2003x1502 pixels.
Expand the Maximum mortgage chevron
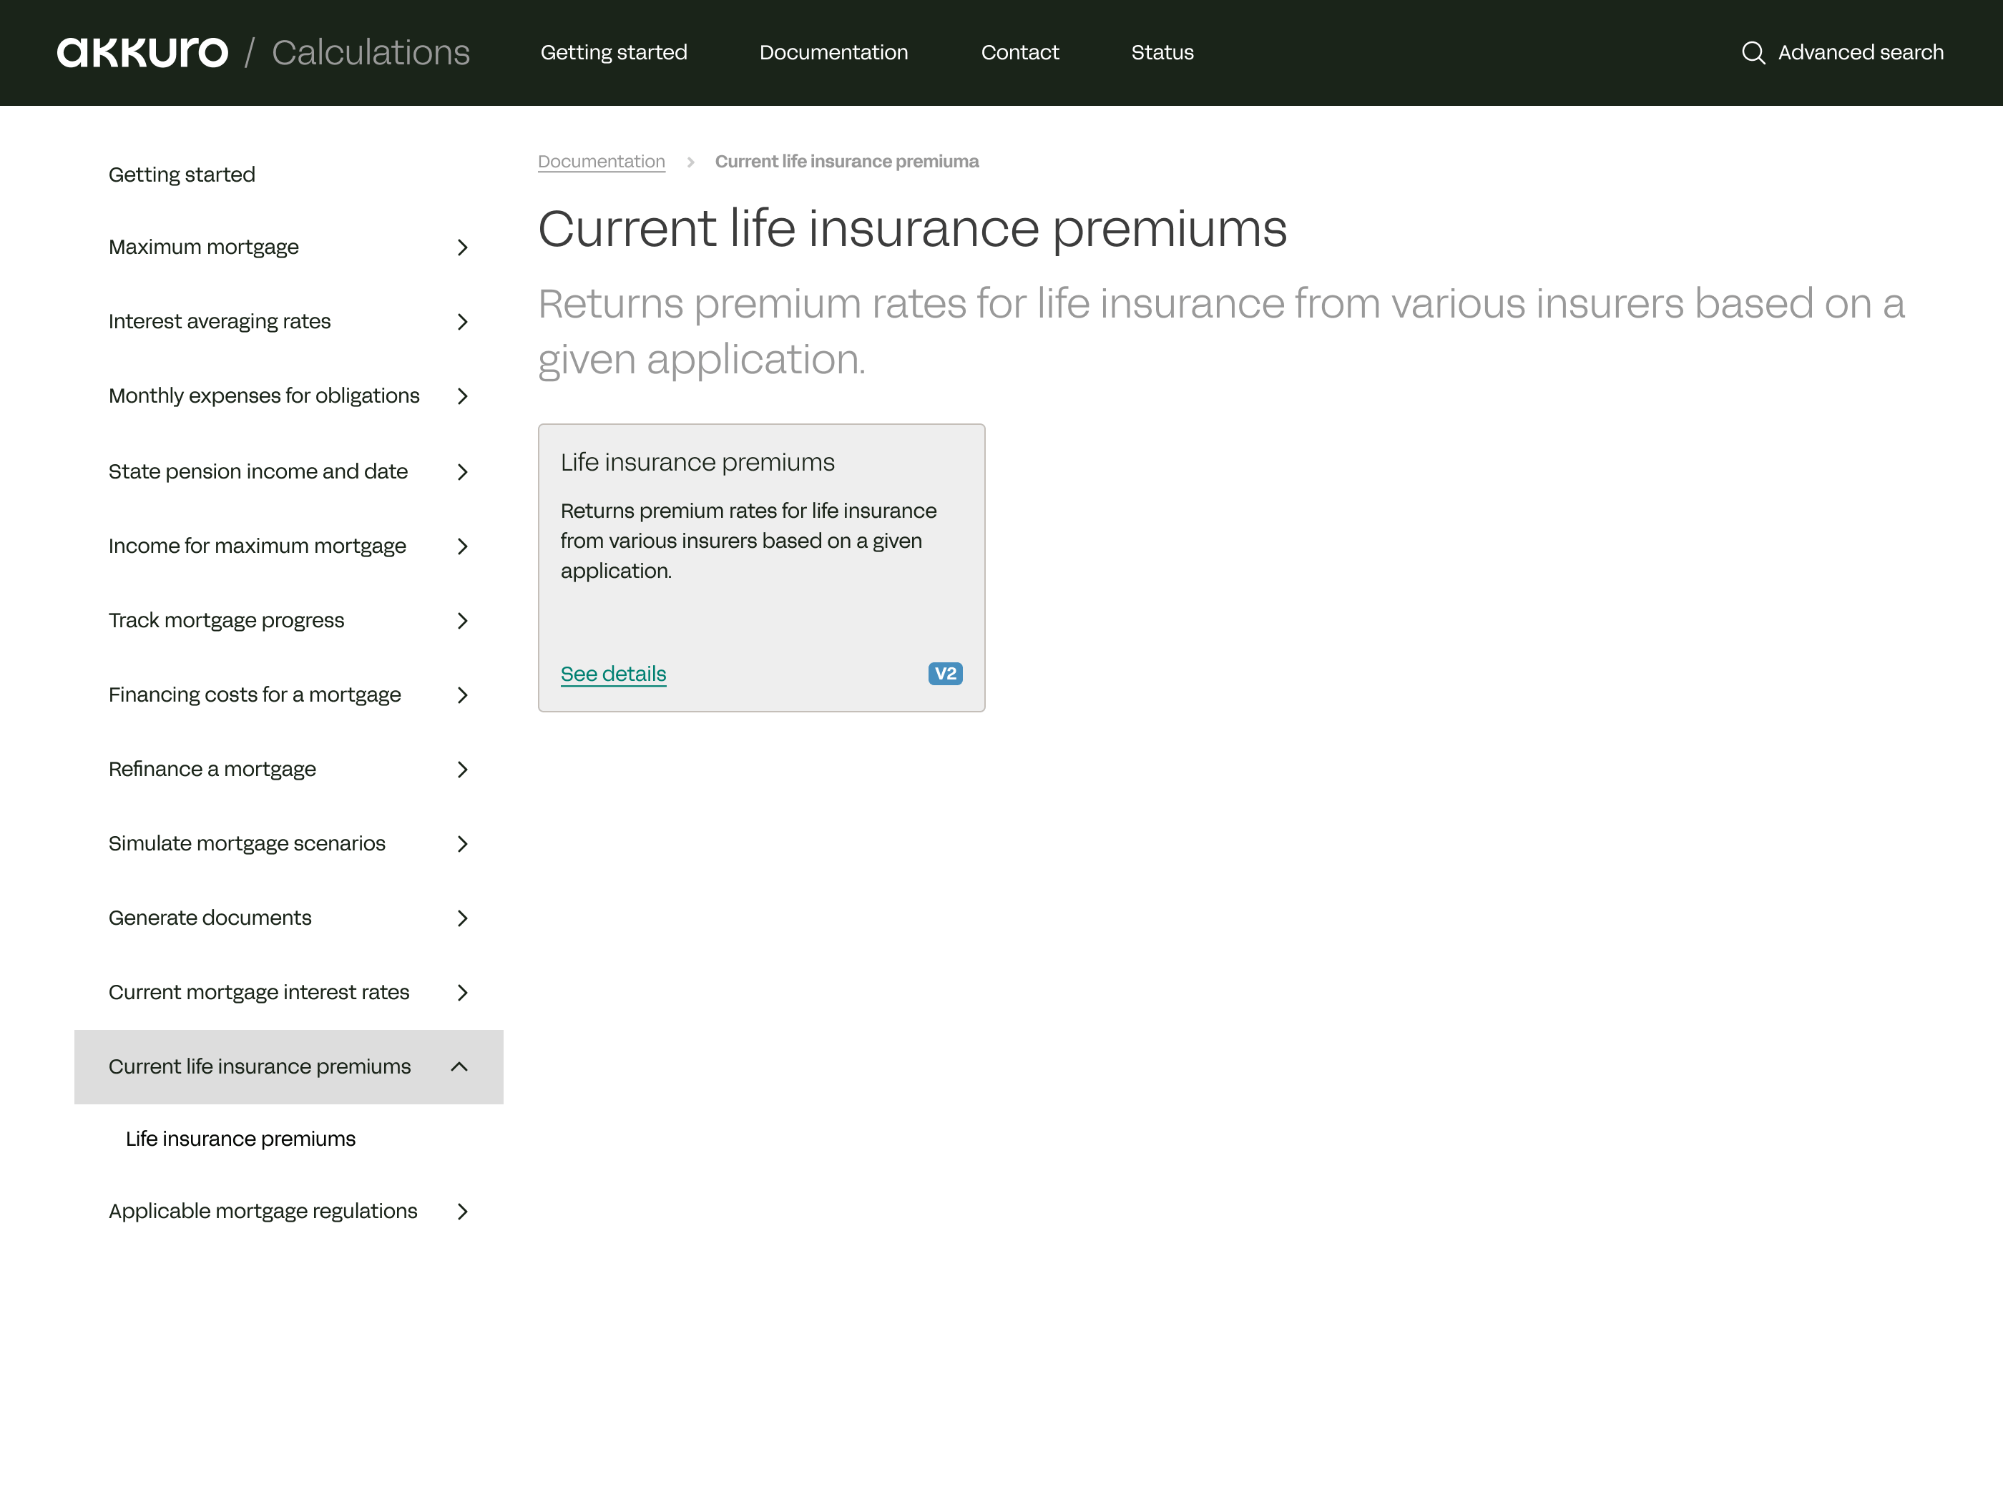click(462, 247)
